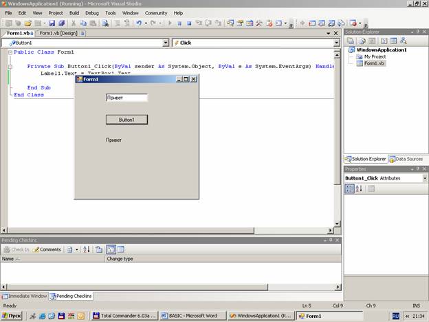The image size is (429, 322).
Task: Collapse the Public Class Form1 code region
Action: click(10, 52)
